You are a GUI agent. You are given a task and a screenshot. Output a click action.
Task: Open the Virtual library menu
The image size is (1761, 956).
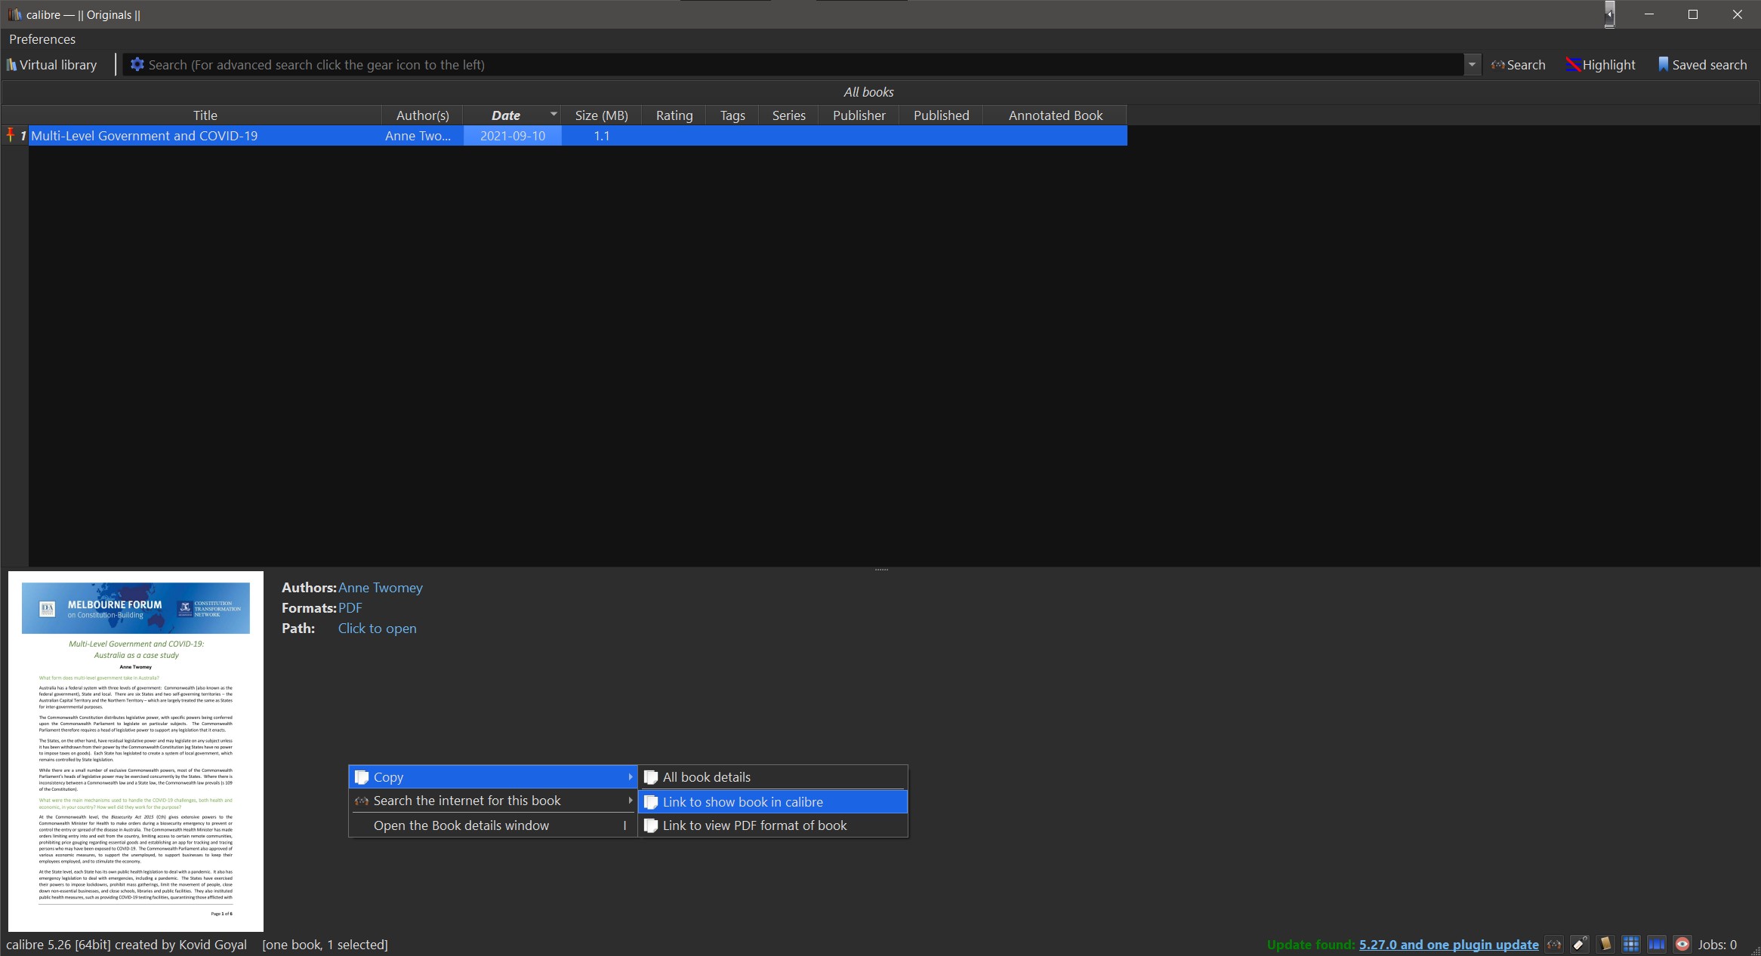click(51, 65)
